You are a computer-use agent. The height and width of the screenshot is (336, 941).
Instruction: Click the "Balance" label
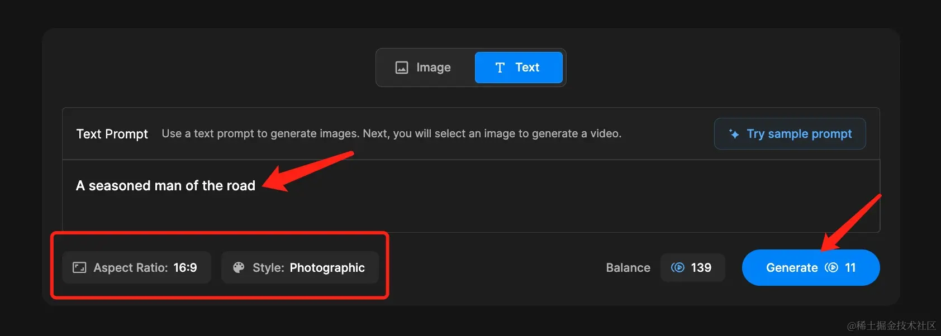click(628, 268)
